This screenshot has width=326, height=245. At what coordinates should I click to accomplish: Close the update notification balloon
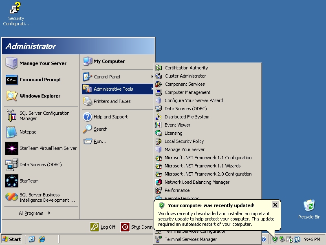point(275,205)
